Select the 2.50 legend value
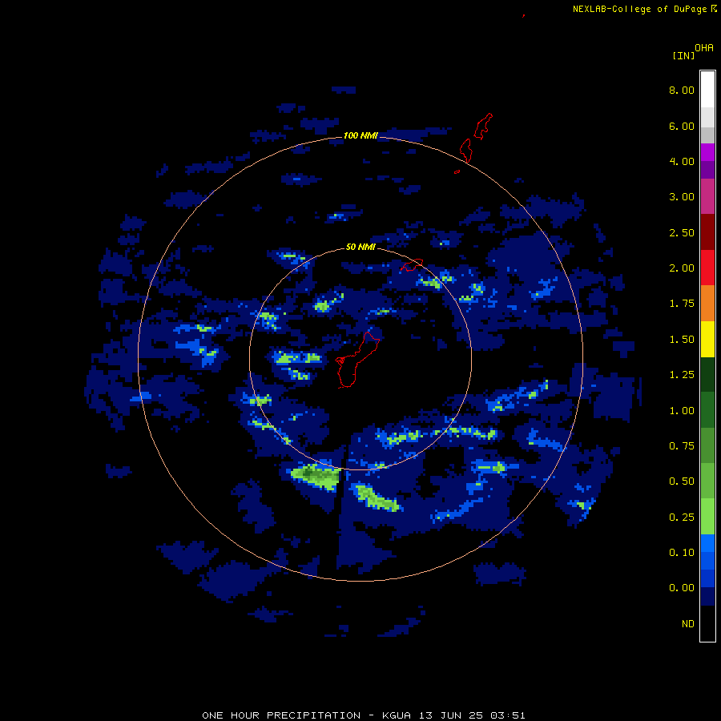This screenshot has width=721, height=721. pyautogui.click(x=682, y=232)
